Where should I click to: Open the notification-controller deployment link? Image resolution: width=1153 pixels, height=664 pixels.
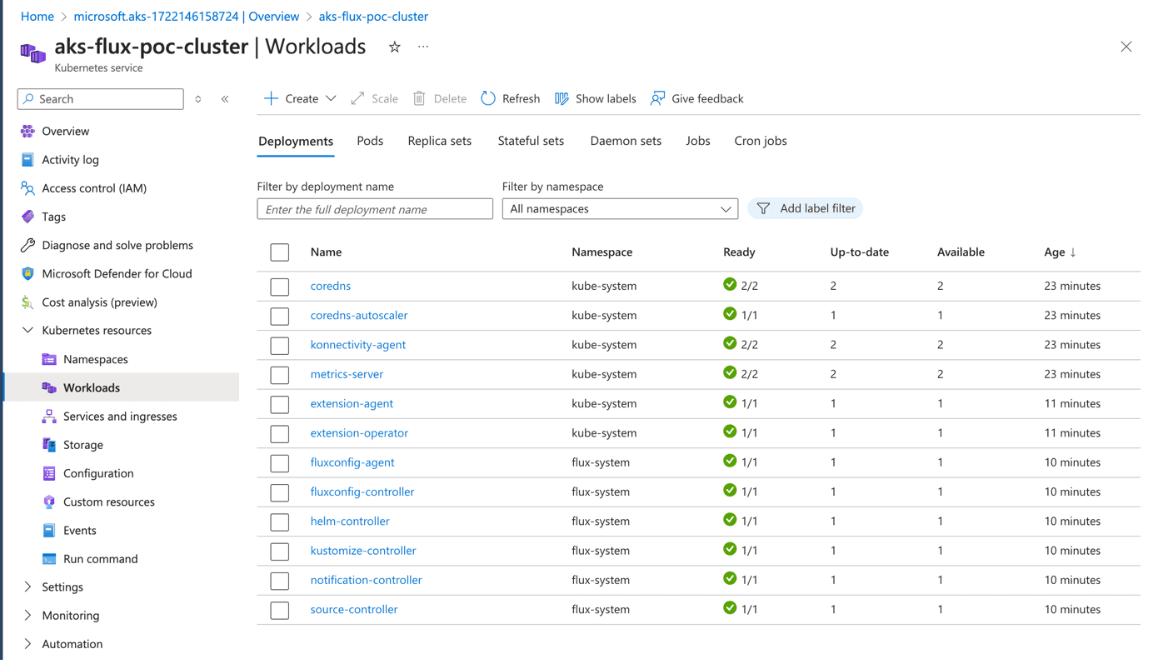click(366, 580)
